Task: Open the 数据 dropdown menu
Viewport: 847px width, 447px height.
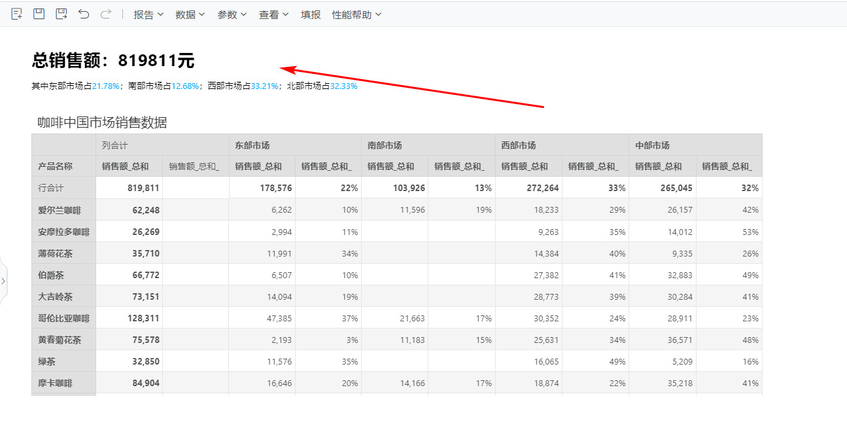Action: [x=190, y=14]
